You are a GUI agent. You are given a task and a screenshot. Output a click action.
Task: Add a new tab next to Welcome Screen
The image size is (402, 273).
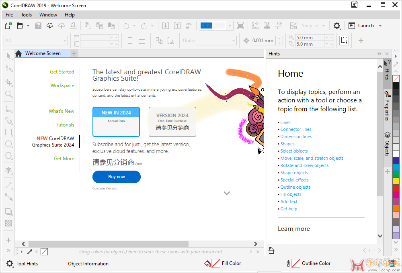click(x=74, y=53)
